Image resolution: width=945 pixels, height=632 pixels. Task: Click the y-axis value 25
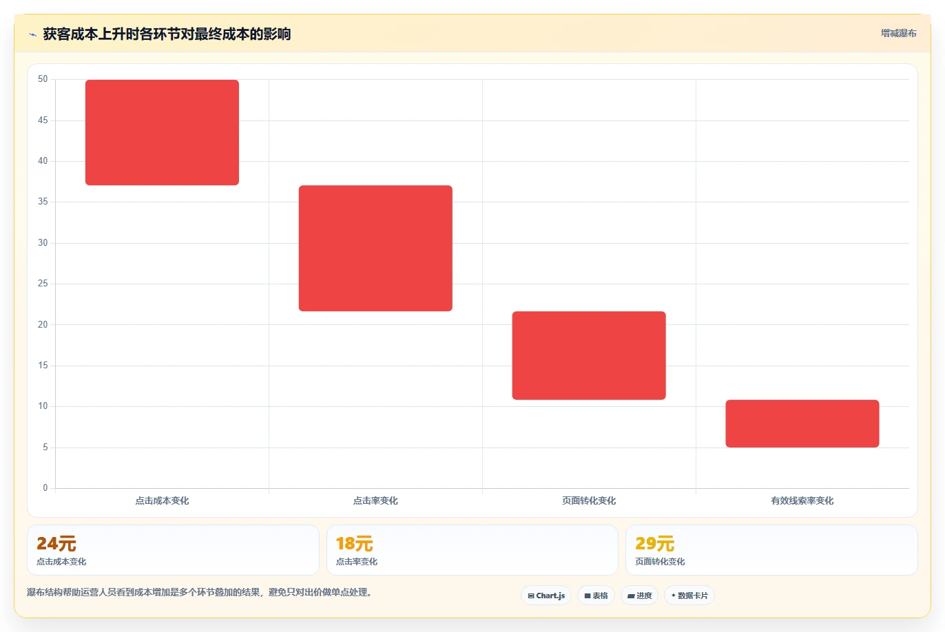[43, 284]
